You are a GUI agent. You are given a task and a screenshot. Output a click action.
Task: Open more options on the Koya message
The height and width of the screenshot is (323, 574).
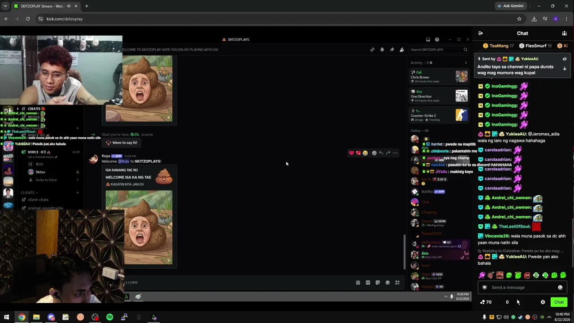395,153
